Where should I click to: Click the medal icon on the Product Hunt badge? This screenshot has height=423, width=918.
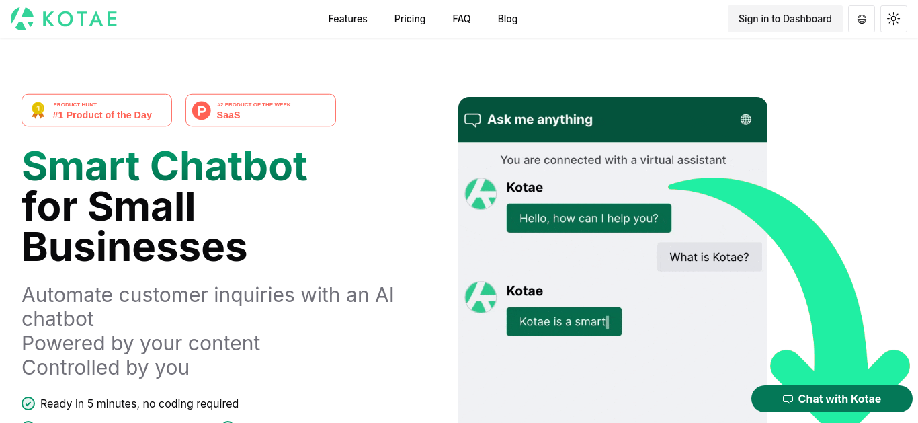38,110
